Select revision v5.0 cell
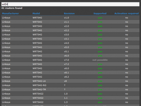The image size is (141, 106). (67, 47)
